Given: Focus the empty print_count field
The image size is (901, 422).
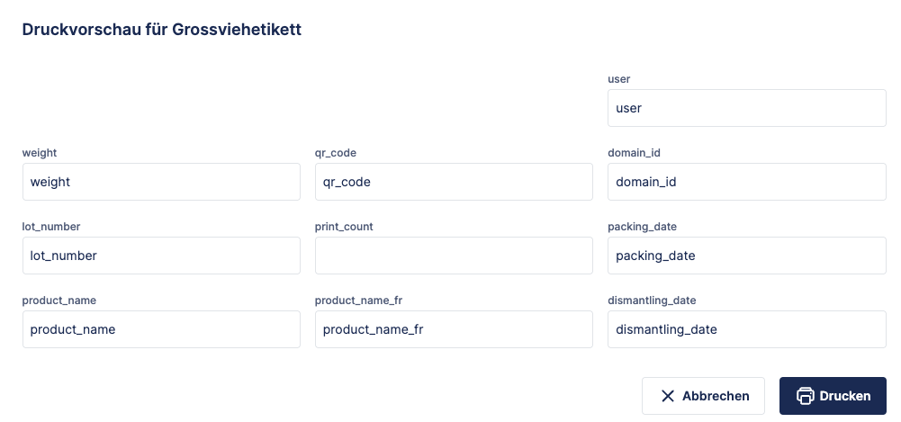Looking at the screenshot, I should (454, 256).
